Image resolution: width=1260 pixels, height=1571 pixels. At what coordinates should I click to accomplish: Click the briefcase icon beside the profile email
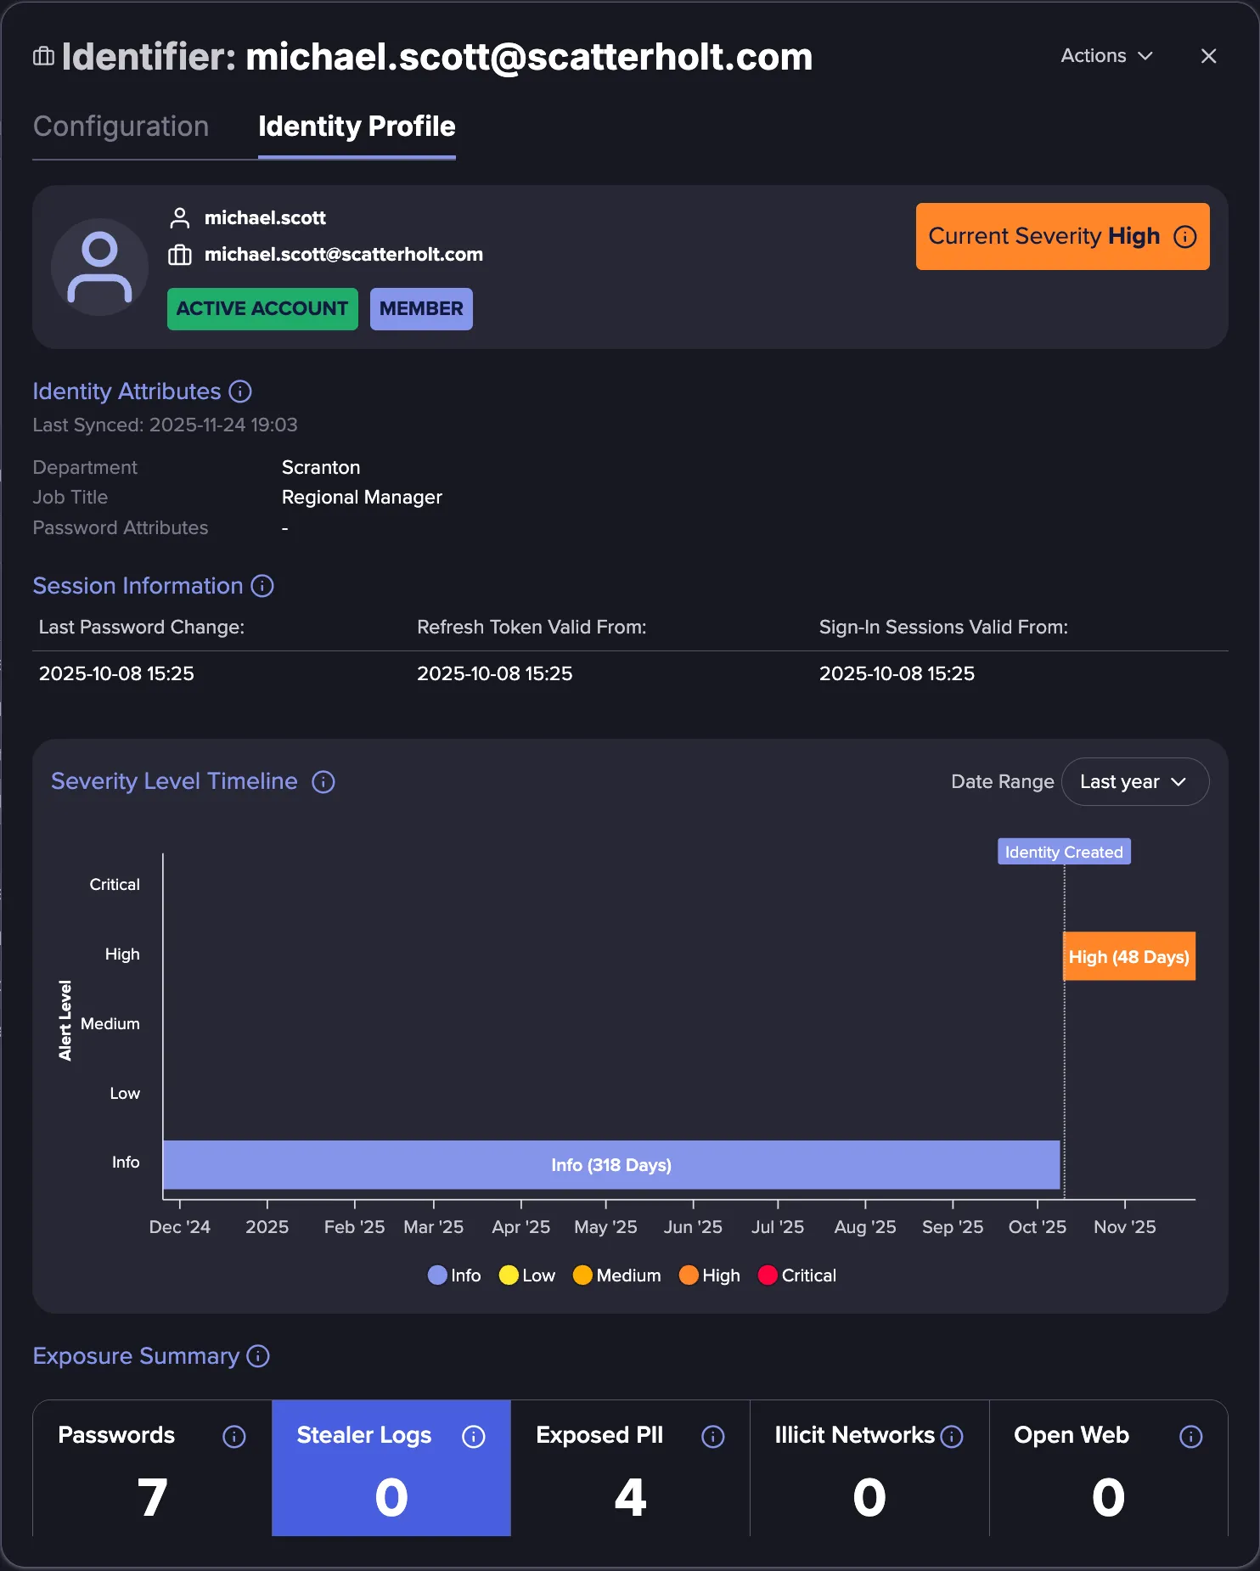coord(180,255)
